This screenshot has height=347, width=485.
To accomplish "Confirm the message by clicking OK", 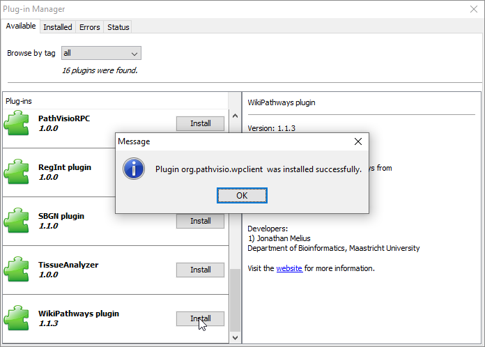I will pos(242,196).
